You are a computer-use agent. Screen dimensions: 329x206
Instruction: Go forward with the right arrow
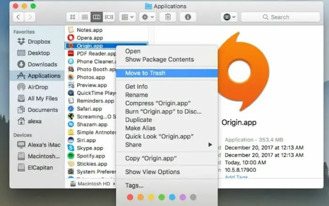pos(30,17)
